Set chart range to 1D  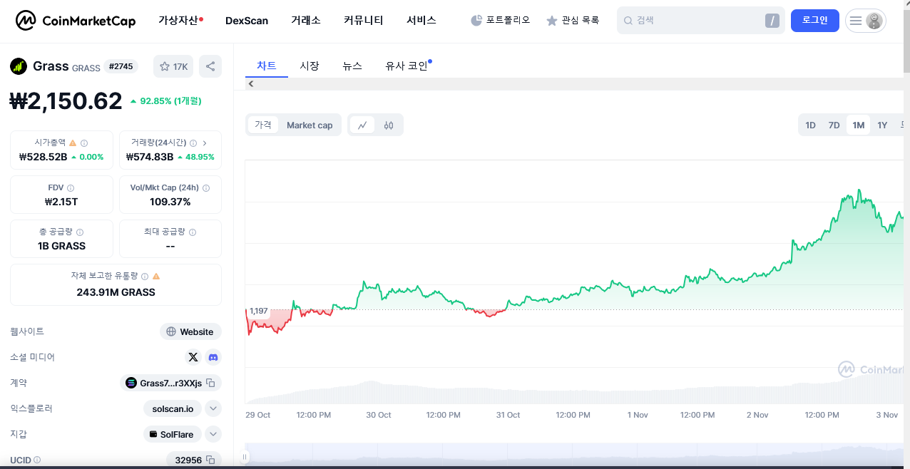click(x=810, y=125)
